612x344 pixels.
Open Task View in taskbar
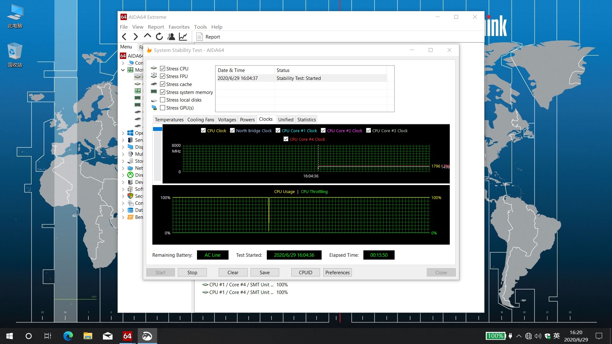[x=48, y=336]
